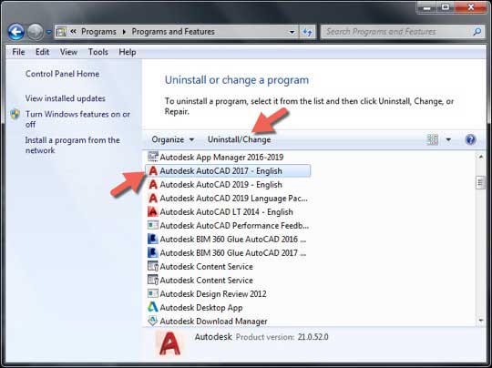Click the Uninstall/Change button
The width and height of the screenshot is (492, 368).
pos(240,139)
